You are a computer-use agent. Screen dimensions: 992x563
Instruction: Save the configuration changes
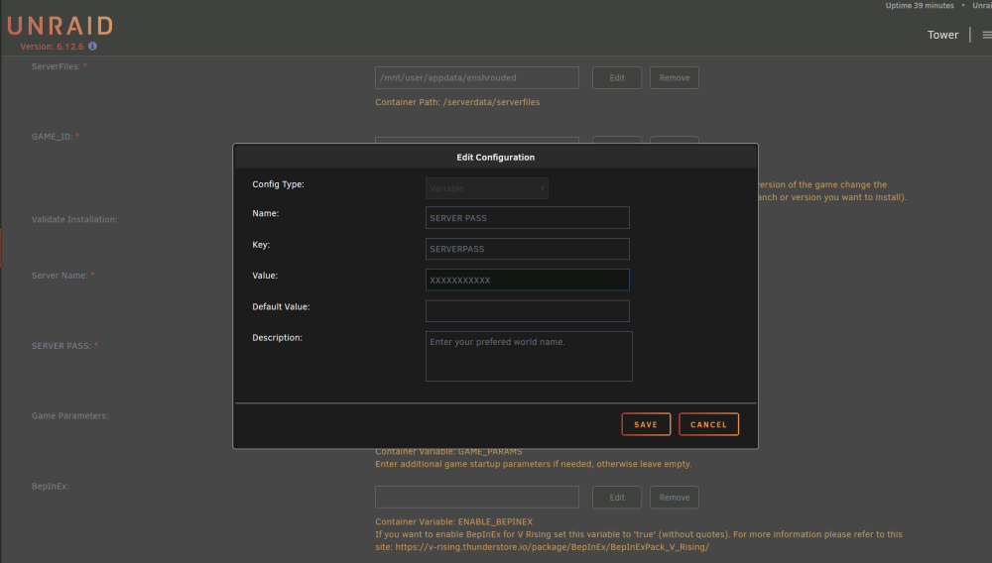point(646,424)
